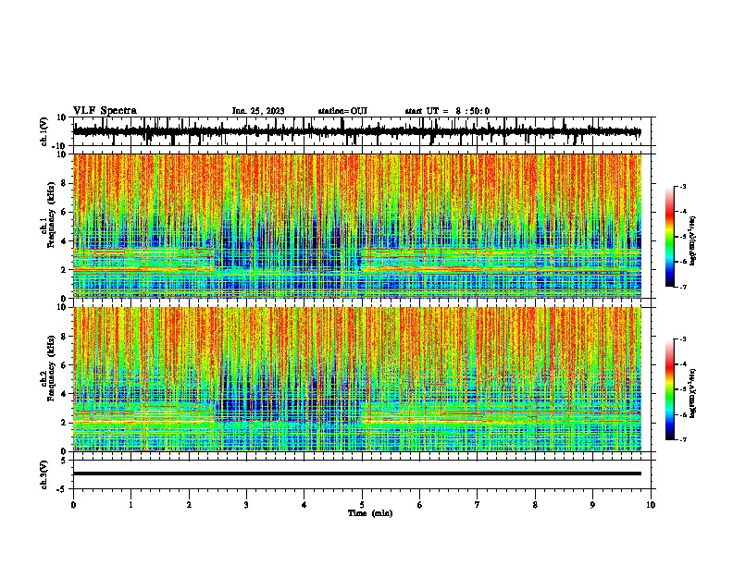Click the time axis tick label "9"
This screenshot has height=566, width=733.
point(592,505)
